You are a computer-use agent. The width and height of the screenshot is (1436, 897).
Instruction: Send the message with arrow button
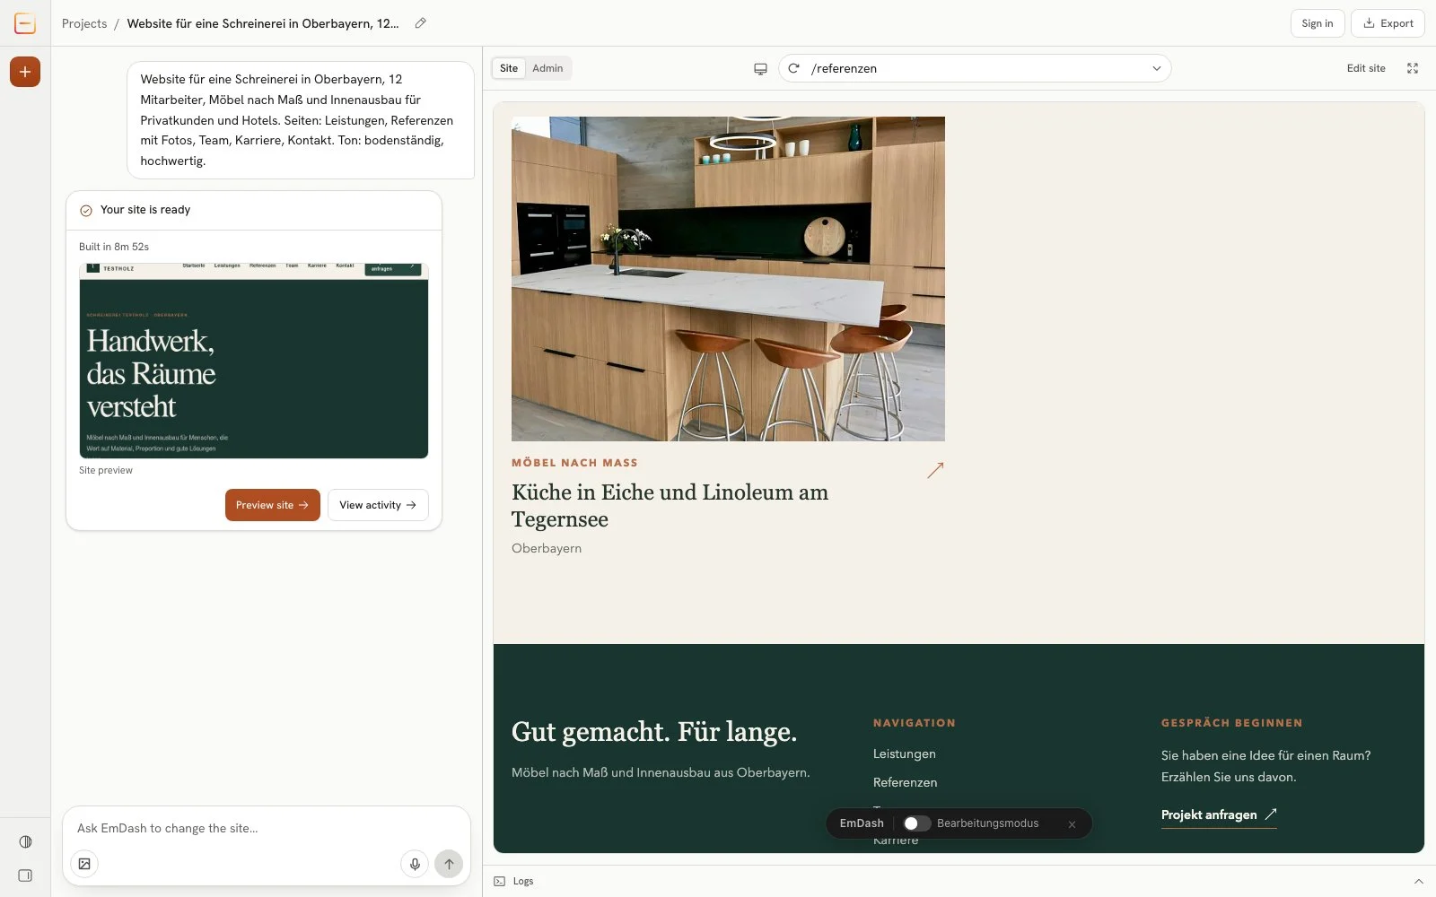point(449,864)
